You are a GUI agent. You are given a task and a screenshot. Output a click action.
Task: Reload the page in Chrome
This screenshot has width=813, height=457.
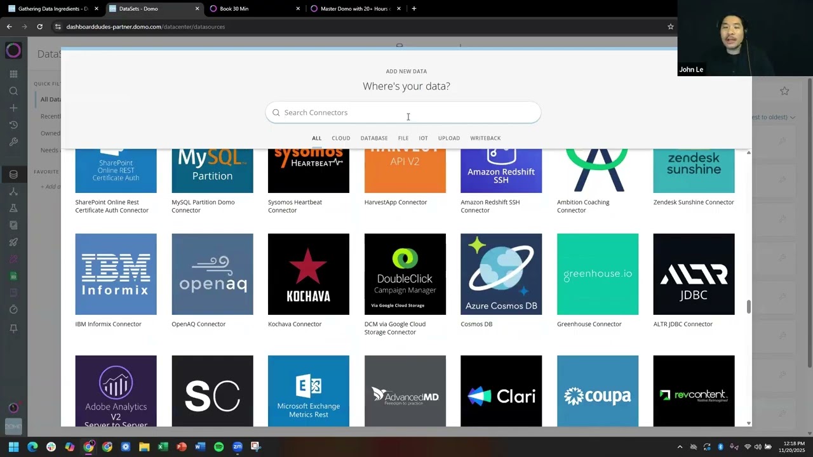click(x=39, y=27)
